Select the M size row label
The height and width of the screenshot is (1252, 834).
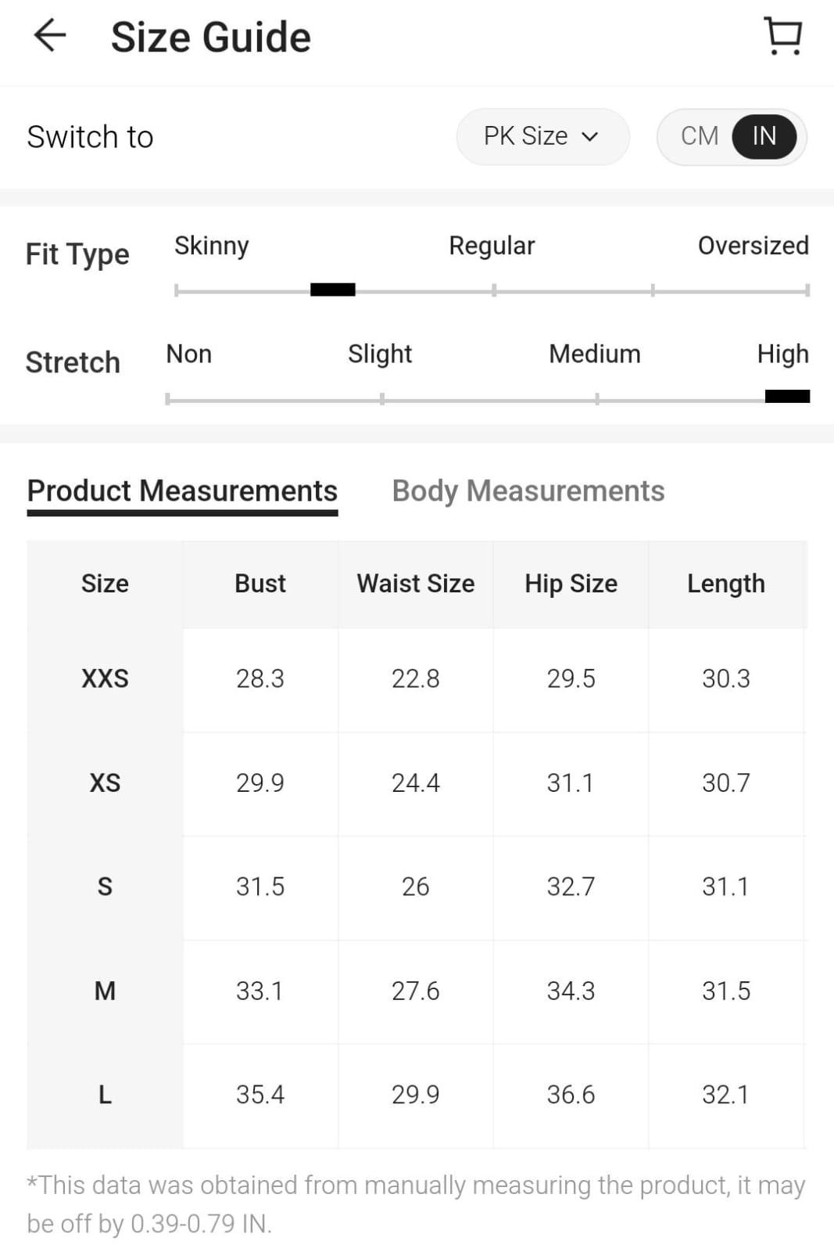click(105, 991)
